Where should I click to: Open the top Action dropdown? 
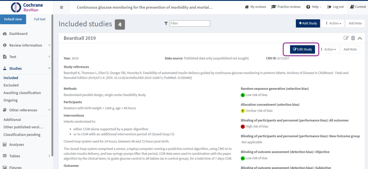pos(333,23)
